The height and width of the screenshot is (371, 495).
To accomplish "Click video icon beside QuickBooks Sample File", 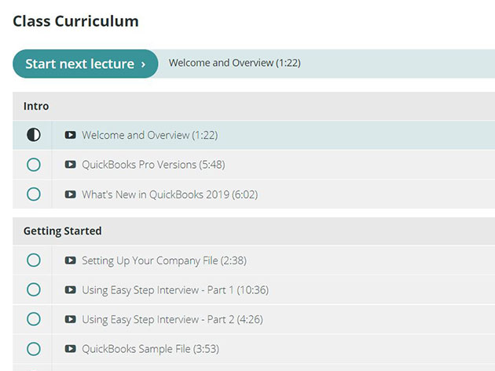I will click(x=70, y=348).
